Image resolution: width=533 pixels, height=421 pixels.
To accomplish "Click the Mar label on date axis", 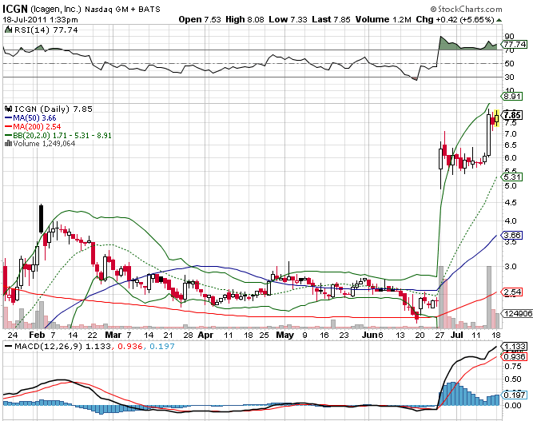I will coord(113,335).
